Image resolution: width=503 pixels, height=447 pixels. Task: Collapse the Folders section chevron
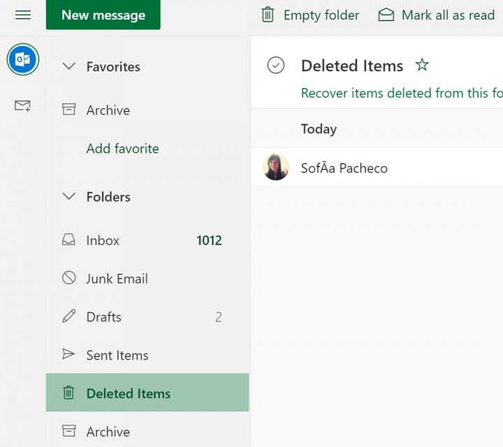click(69, 196)
